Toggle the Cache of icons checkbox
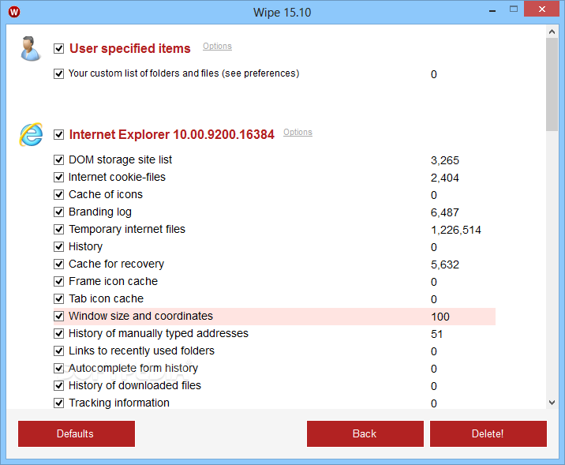This screenshot has width=565, height=465. (x=58, y=194)
